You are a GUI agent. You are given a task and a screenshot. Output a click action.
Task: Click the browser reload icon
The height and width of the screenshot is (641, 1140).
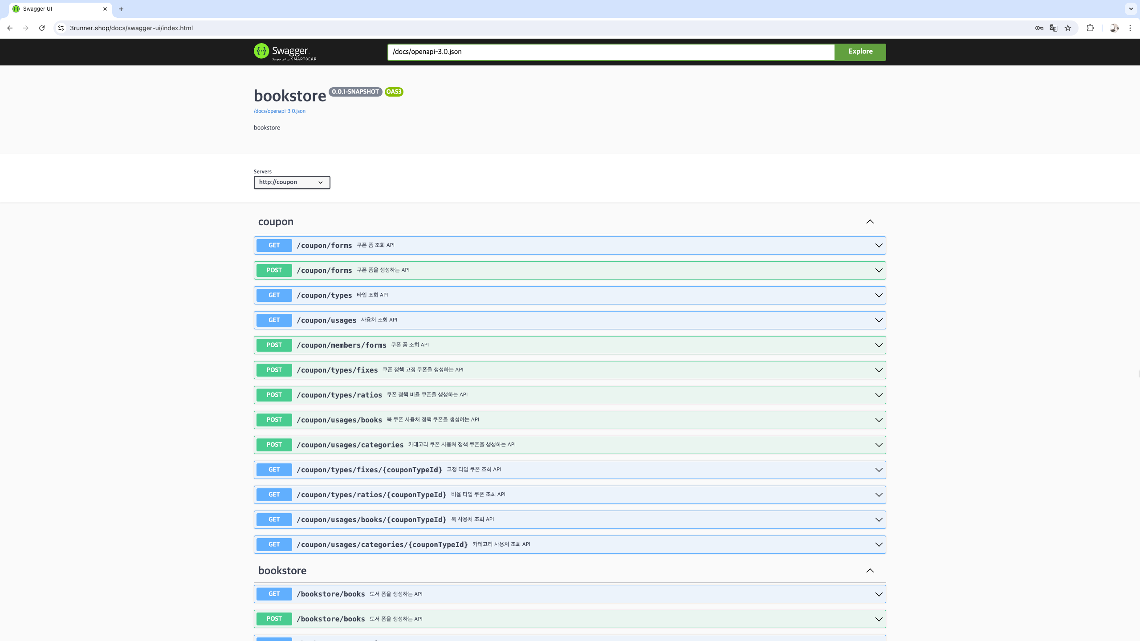point(42,28)
